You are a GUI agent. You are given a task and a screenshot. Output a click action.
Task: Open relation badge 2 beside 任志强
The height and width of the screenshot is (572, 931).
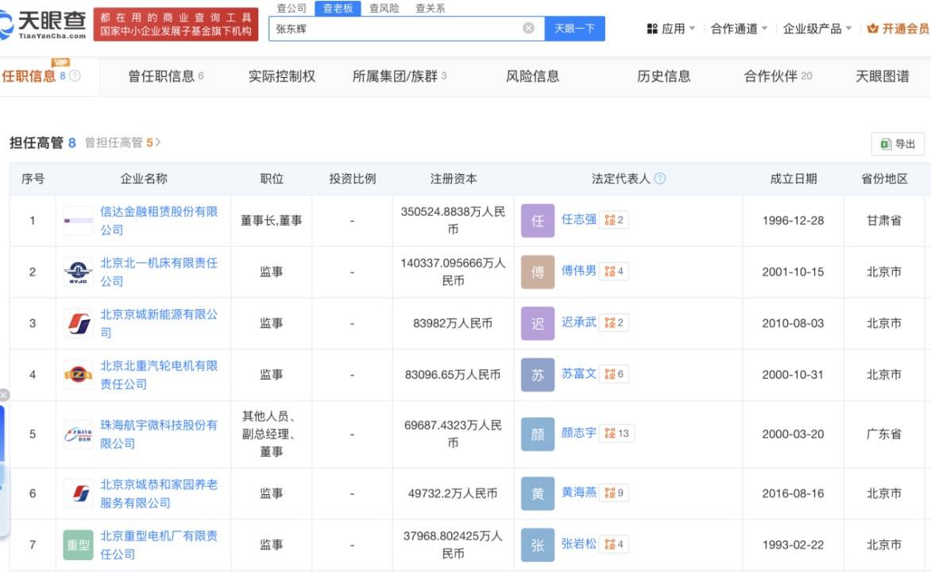(x=614, y=220)
